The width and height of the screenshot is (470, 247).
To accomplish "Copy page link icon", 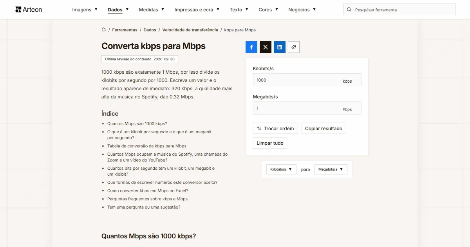I will pyautogui.click(x=294, y=47).
